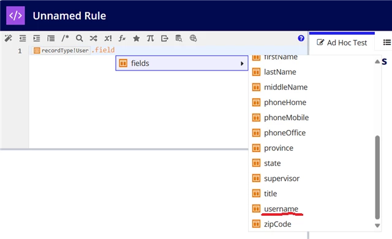Click the scroll down arrow of field list
The image size is (392, 239).
pyautogui.click(x=377, y=226)
